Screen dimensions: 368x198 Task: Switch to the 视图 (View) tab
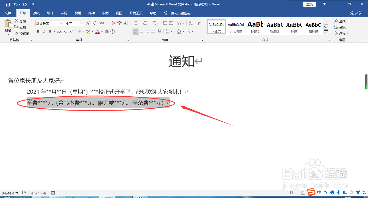119,13
